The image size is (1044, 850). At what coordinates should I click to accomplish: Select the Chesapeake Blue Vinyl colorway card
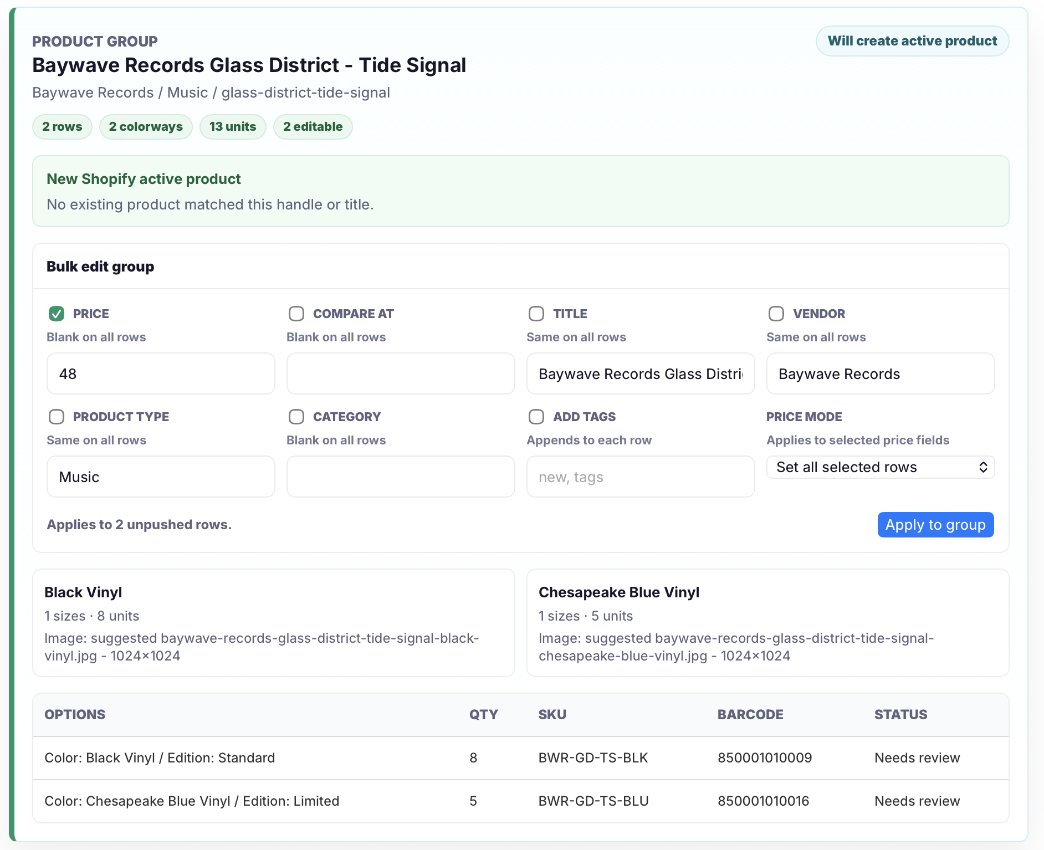(768, 623)
